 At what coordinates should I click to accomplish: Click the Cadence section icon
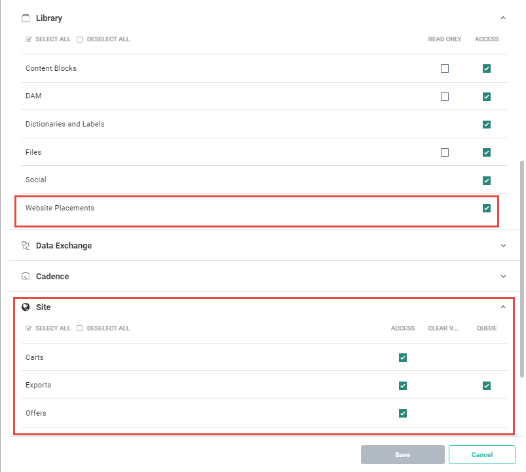click(26, 277)
